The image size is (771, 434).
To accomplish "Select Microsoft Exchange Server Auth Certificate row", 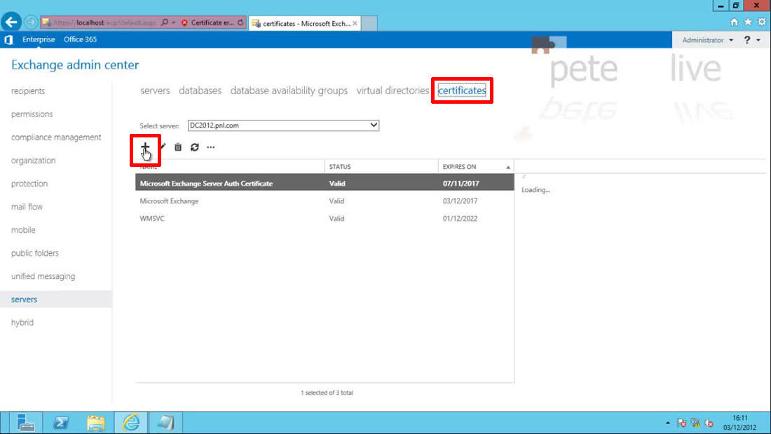I will (325, 184).
